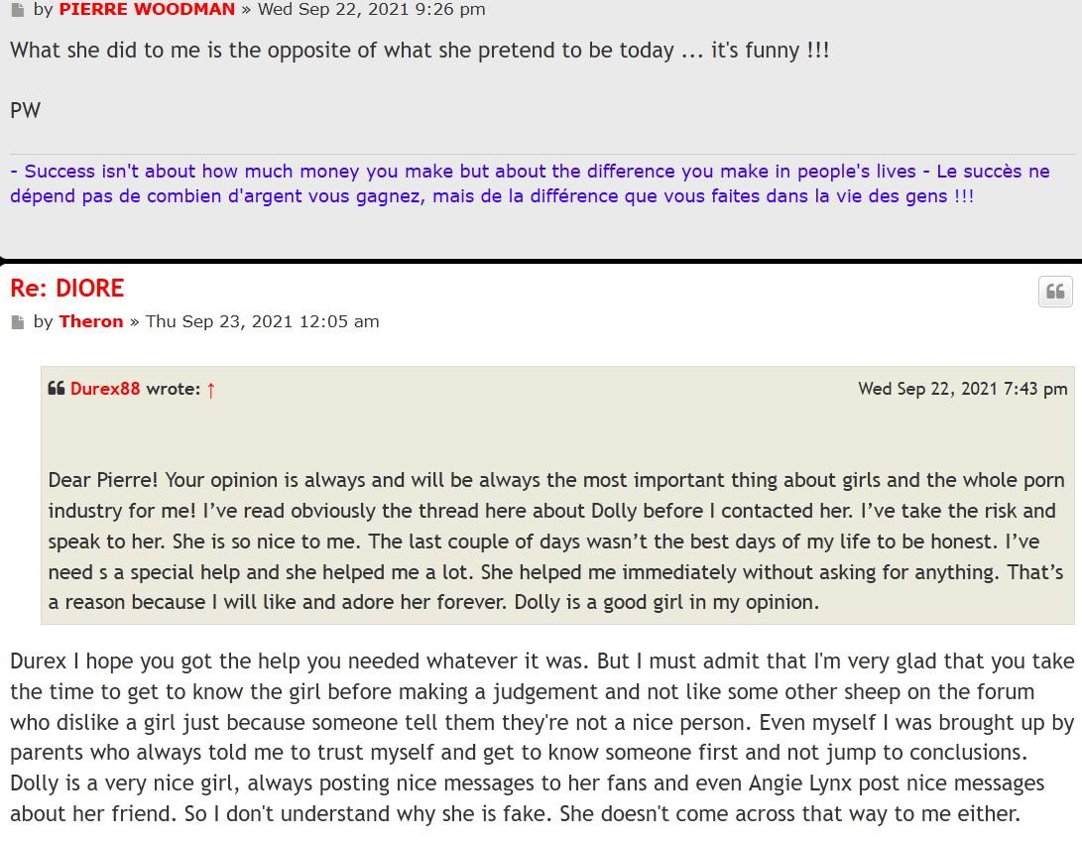
Task: Click the quoted post's 7:43 pm timestamp
Action: 962,389
